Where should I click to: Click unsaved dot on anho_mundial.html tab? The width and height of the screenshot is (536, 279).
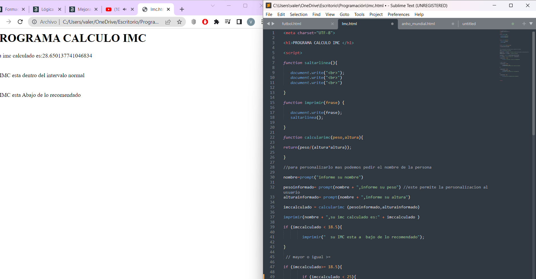tap(453, 24)
